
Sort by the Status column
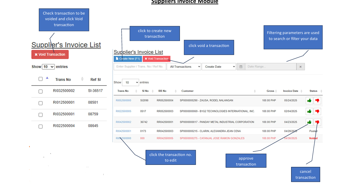321,91
